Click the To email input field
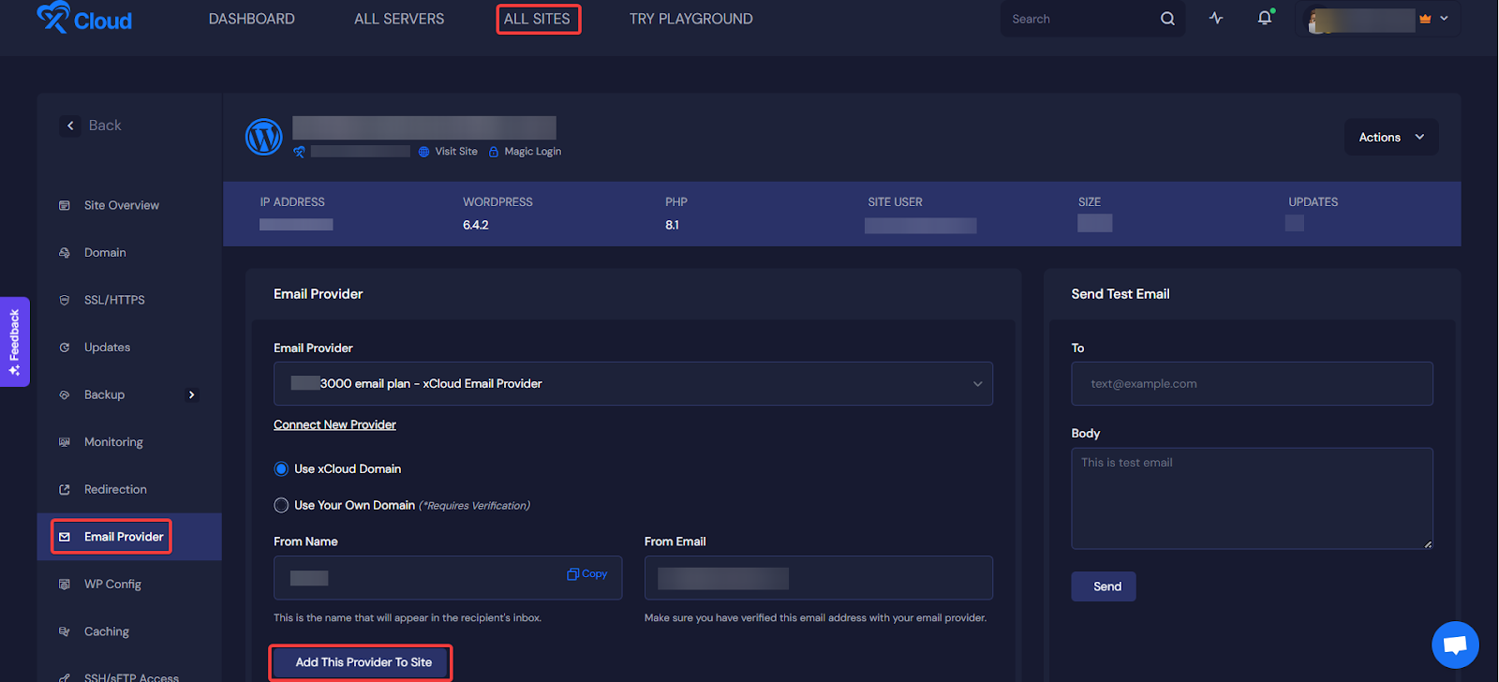The image size is (1499, 682). coord(1252,384)
